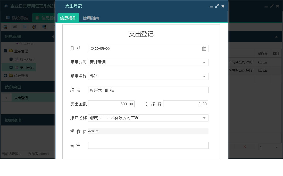Open the calendar picker beside the 日期 field

tap(204, 48)
